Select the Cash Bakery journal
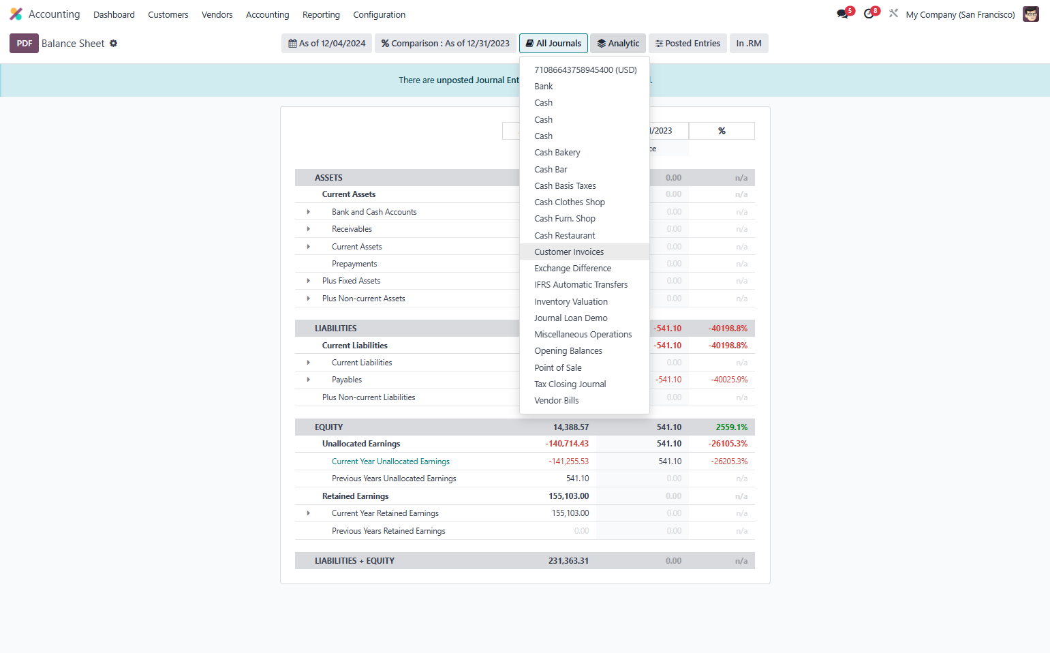This screenshot has height=653, width=1050. 585,152
